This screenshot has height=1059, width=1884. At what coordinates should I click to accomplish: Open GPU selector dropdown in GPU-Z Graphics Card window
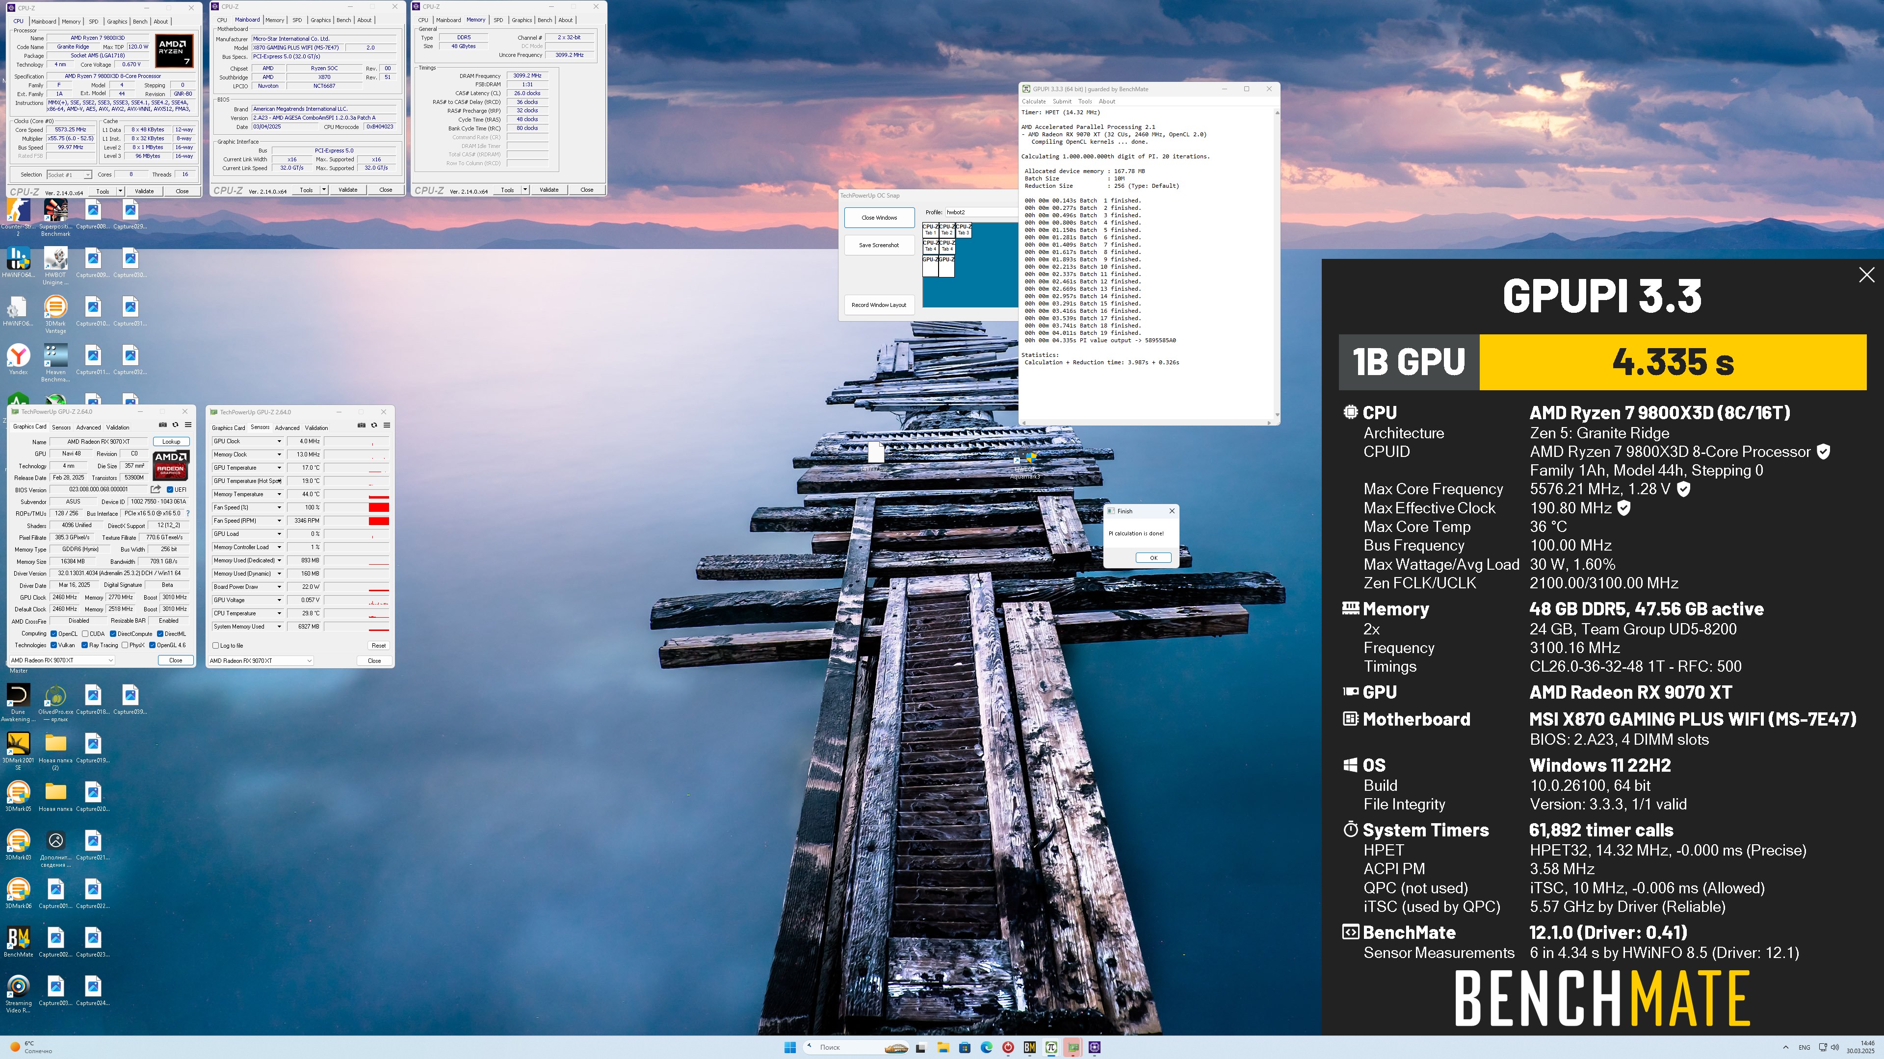coord(62,660)
